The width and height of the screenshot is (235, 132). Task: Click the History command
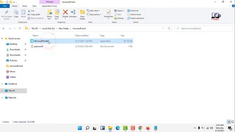(119, 18)
